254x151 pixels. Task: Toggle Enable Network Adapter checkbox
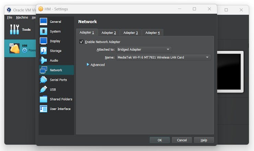click(81, 42)
